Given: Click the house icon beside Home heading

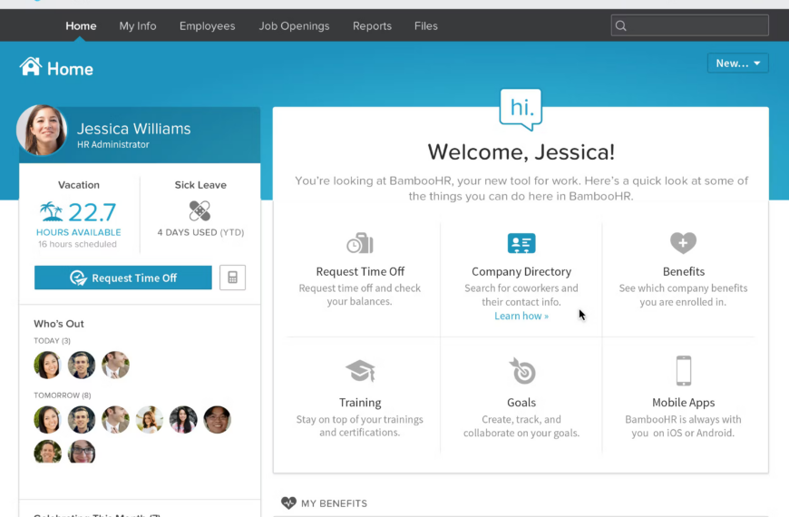Looking at the screenshot, I should [x=31, y=66].
